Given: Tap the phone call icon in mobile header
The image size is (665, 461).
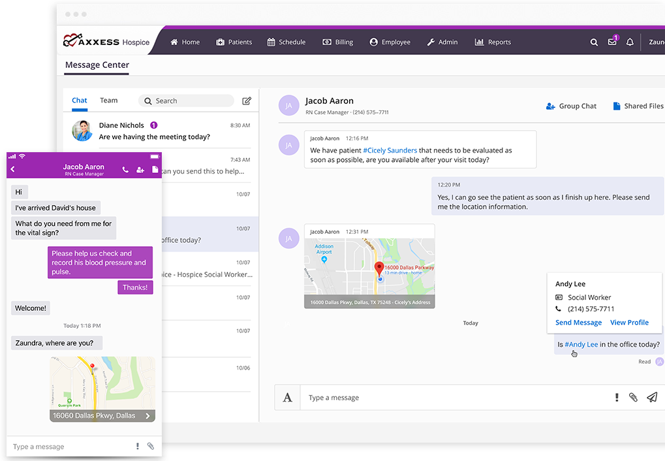Looking at the screenshot, I should [125, 170].
